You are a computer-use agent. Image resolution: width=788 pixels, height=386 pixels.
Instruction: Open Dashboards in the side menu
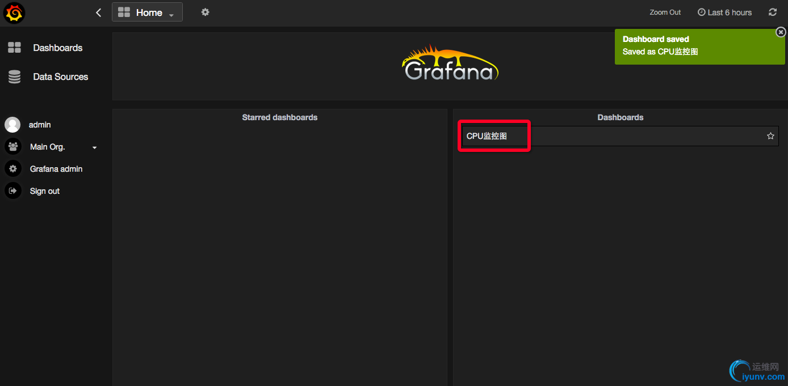(58, 48)
